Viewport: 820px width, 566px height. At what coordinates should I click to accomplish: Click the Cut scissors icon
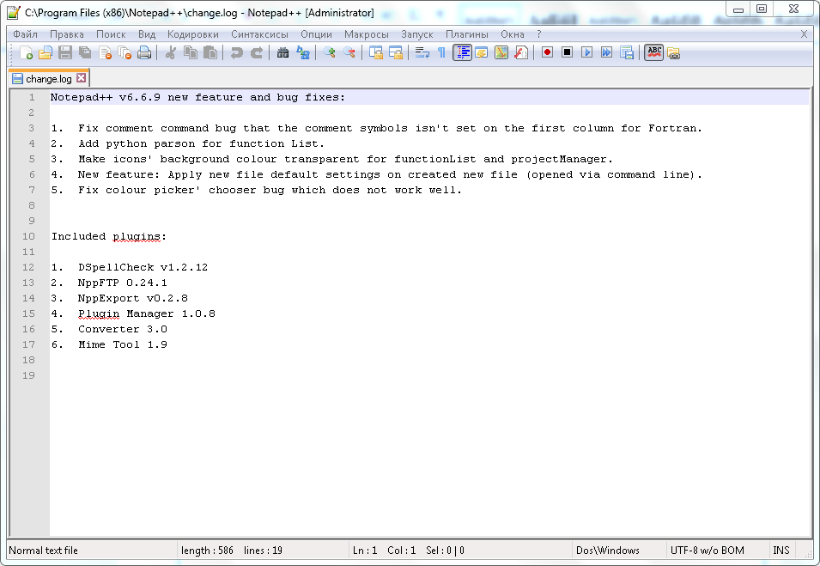pyautogui.click(x=170, y=53)
